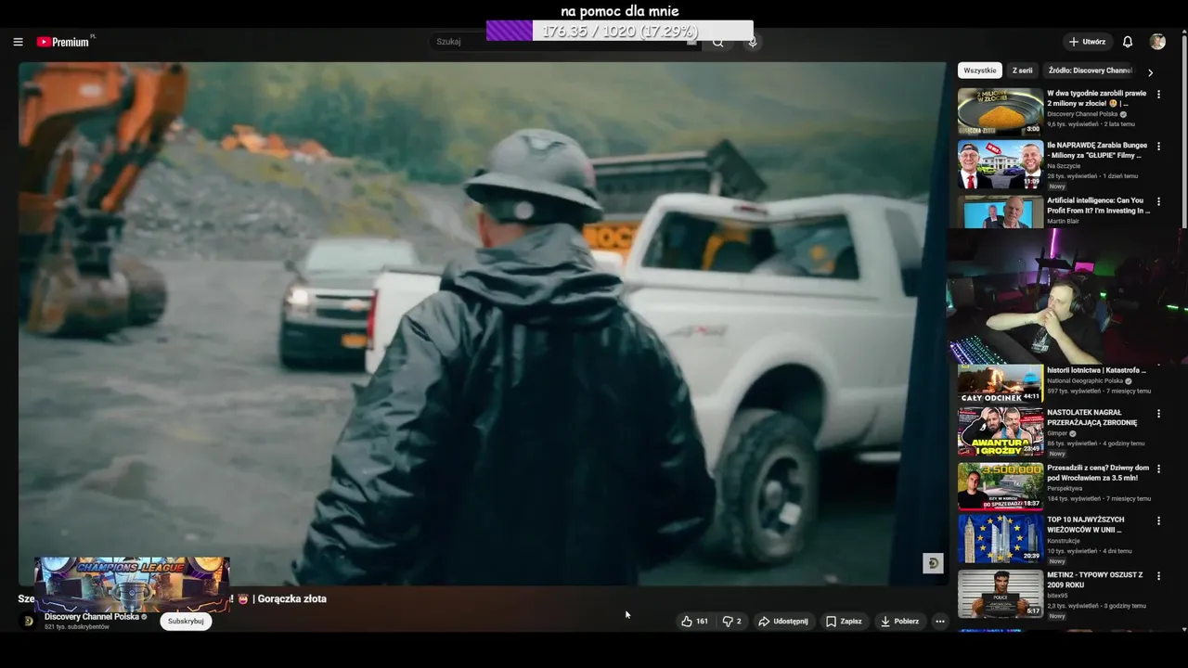
Task: Open title 'TOP 10 NAJWYŻSZYCH WIEŻOWCÓW W UNII'
Action: coord(1086,525)
